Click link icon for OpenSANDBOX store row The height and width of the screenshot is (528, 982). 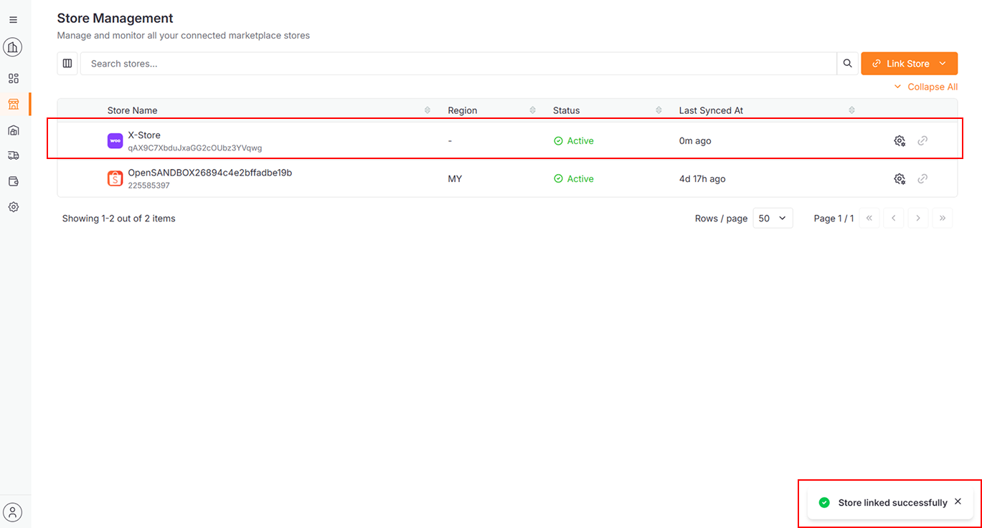point(922,179)
